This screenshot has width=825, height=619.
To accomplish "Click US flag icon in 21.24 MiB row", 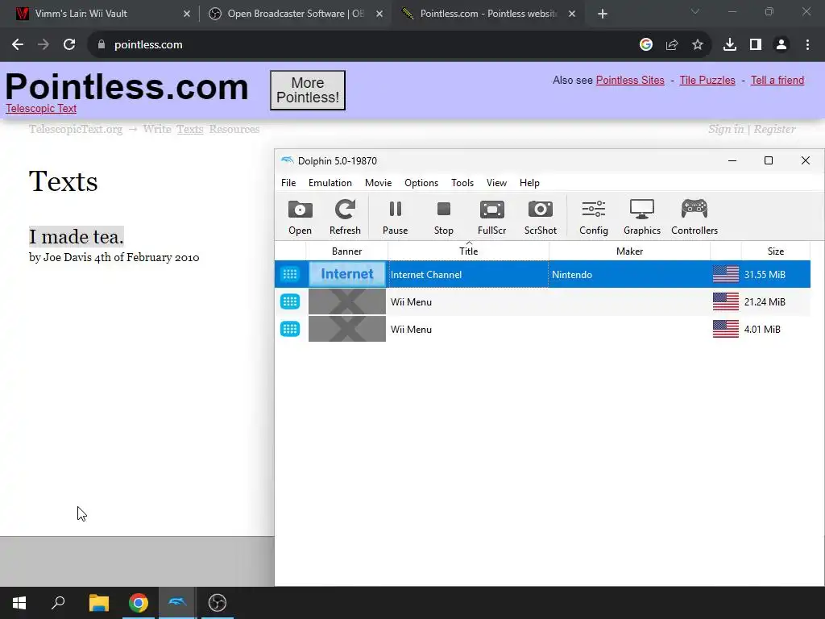I will coord(726,301).
